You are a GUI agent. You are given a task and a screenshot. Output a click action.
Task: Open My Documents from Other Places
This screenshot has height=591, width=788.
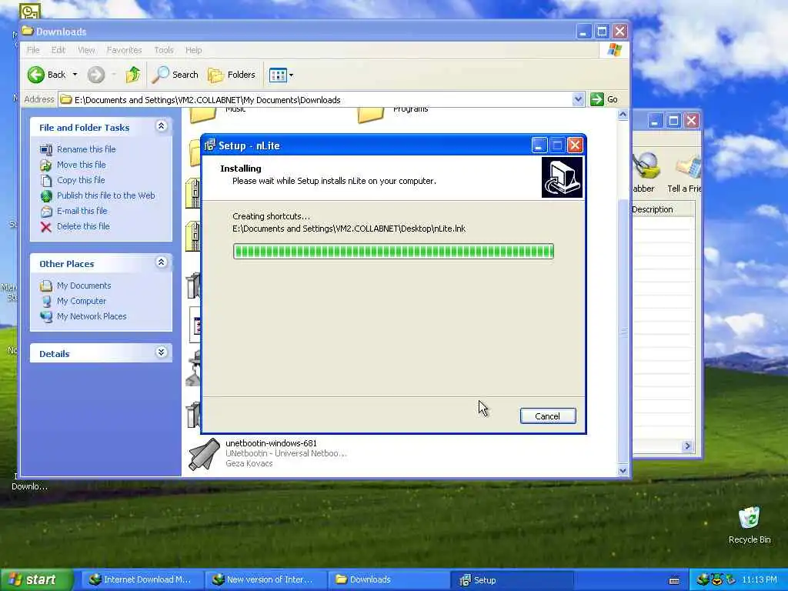[x=84, y=285]
